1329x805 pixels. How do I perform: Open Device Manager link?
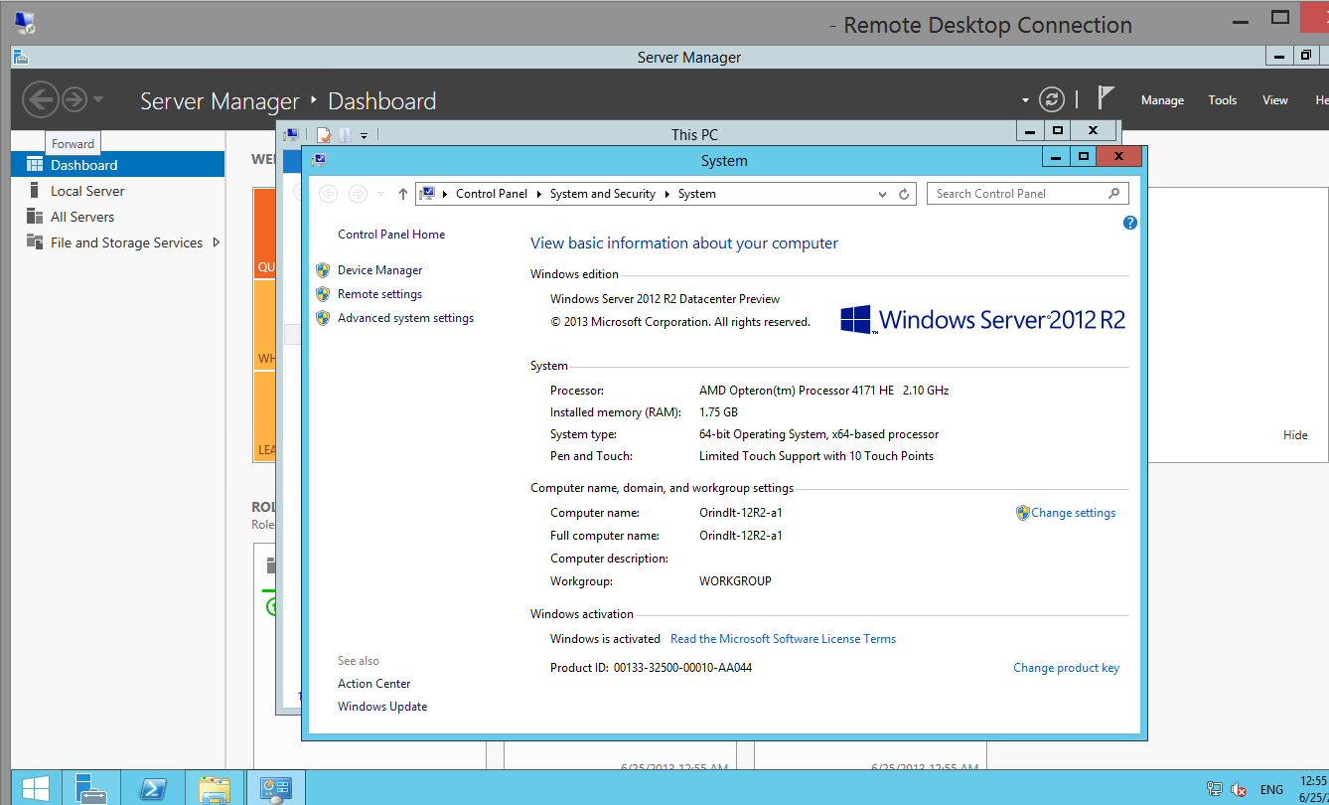[379, 270]
